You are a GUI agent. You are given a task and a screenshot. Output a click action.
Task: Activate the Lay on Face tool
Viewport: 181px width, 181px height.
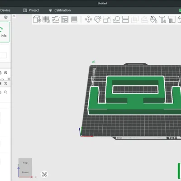[116, 19]
